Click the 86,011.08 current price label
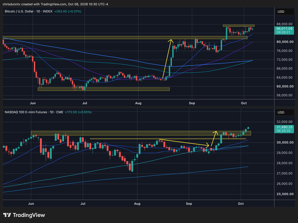 pos(284,30)
